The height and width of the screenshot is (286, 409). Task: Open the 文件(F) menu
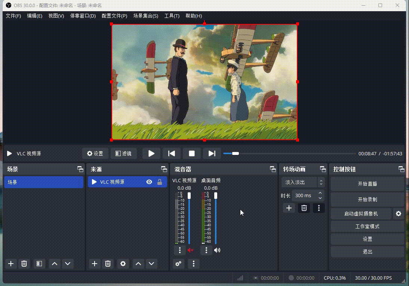tap(13, 16)
